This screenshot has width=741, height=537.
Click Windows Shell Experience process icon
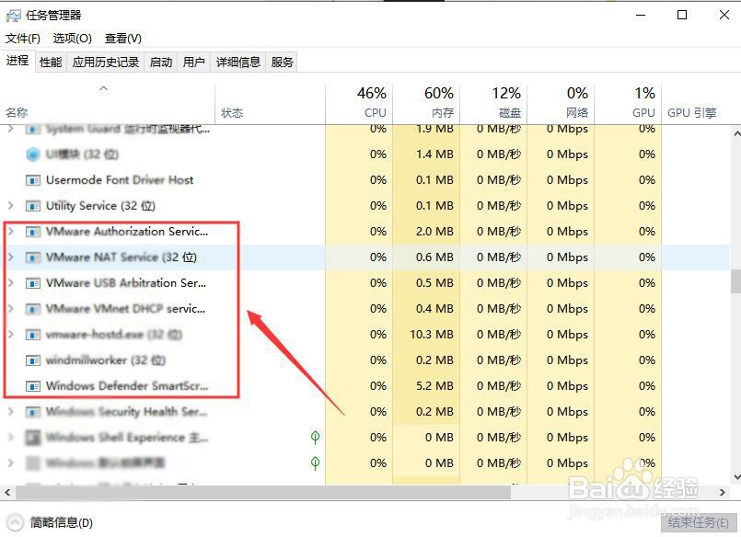click(32, 438)
